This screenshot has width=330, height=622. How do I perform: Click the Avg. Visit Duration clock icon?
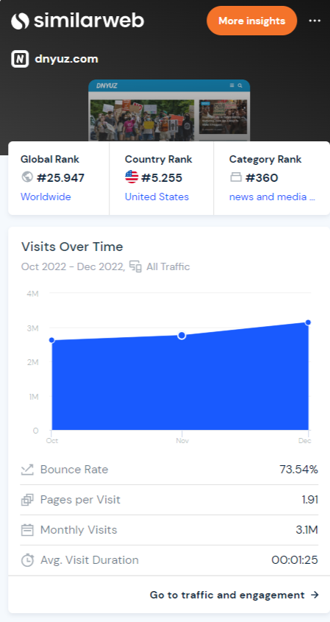coord(27,560)
